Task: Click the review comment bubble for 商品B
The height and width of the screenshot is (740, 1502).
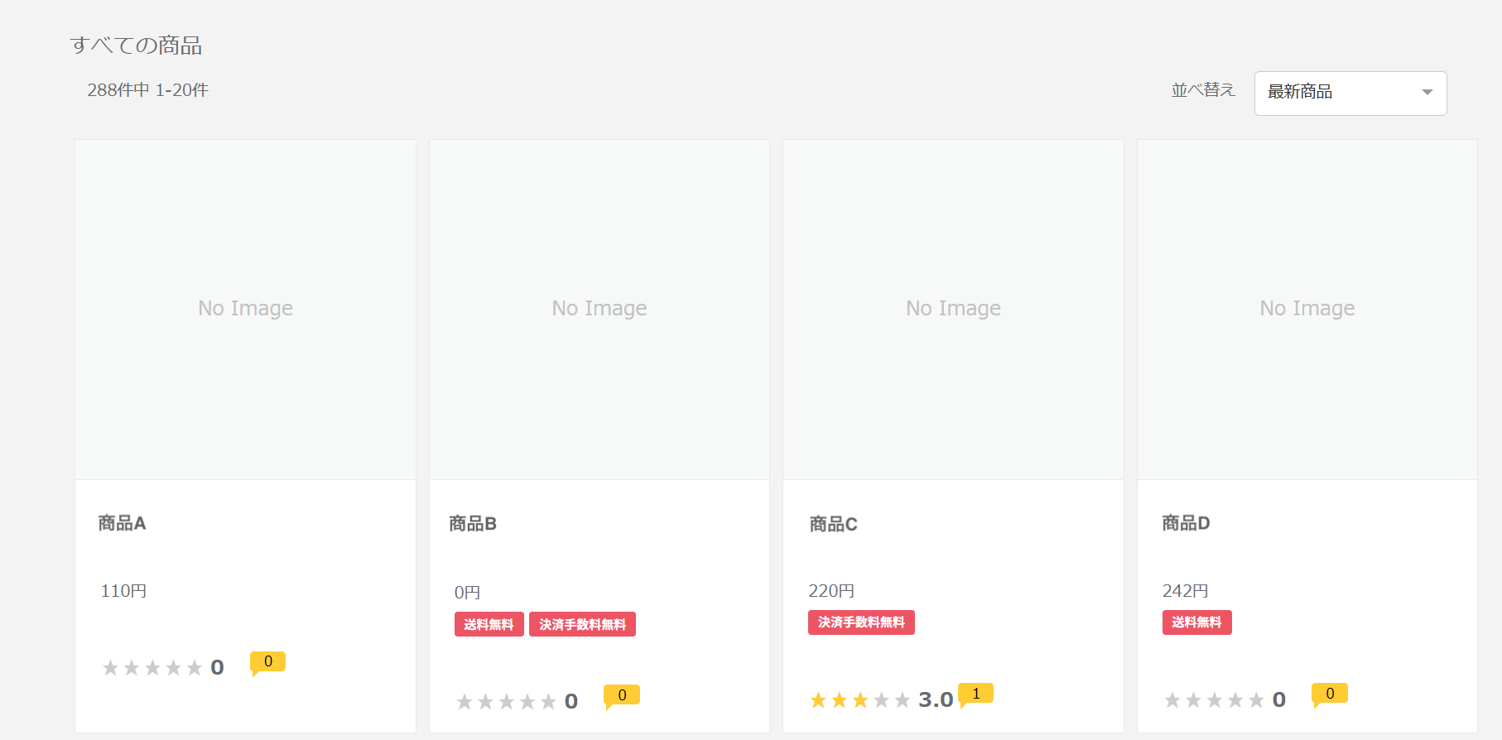Action: click(x=622, y=696)
